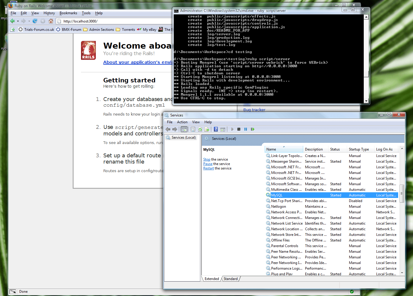Switch to Extended tab in Services
This screenshot has width=413, height=296.
212,279
